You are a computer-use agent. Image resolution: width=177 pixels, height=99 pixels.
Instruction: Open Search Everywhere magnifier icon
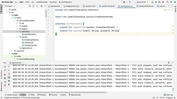pyautogui.click(x=168, y=2)
